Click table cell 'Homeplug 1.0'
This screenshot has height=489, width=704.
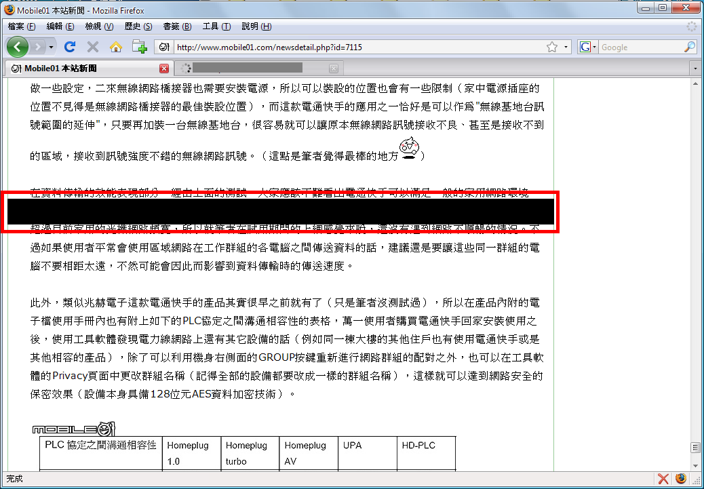click(192, 453)
